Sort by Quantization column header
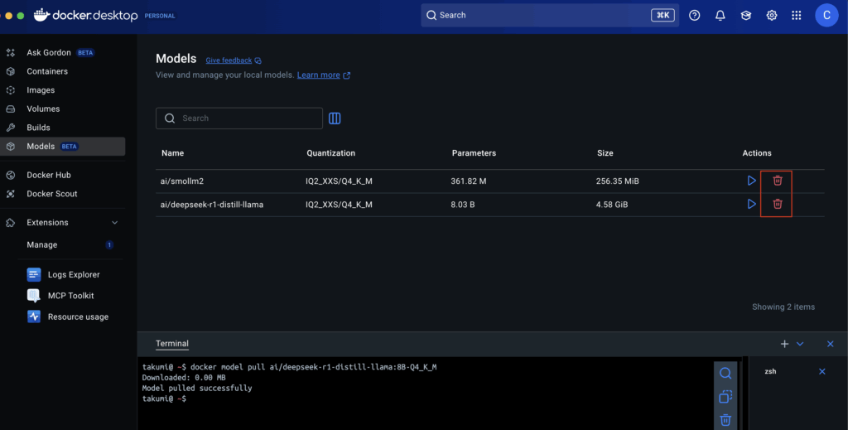Screen dimensions: 848x430 pos(331,153)
